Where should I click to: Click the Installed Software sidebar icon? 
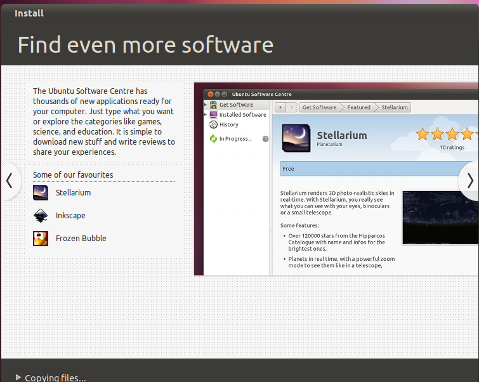click(x=213, y=115)
